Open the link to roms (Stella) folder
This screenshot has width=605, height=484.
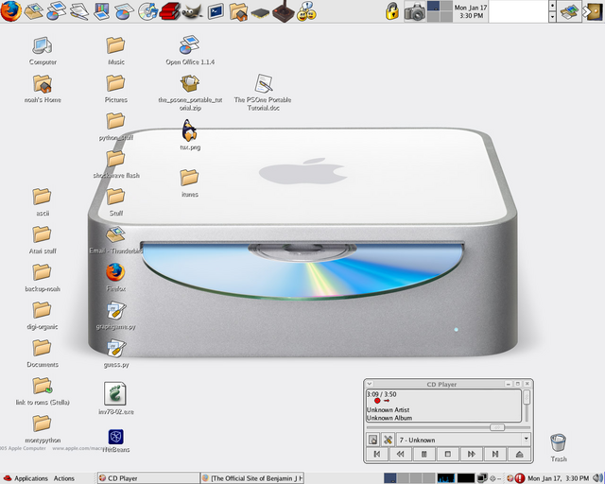pos(42,386)
